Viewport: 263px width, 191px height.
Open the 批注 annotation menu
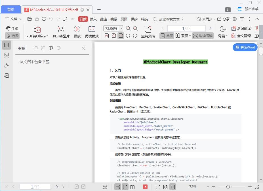coord(103,19)
